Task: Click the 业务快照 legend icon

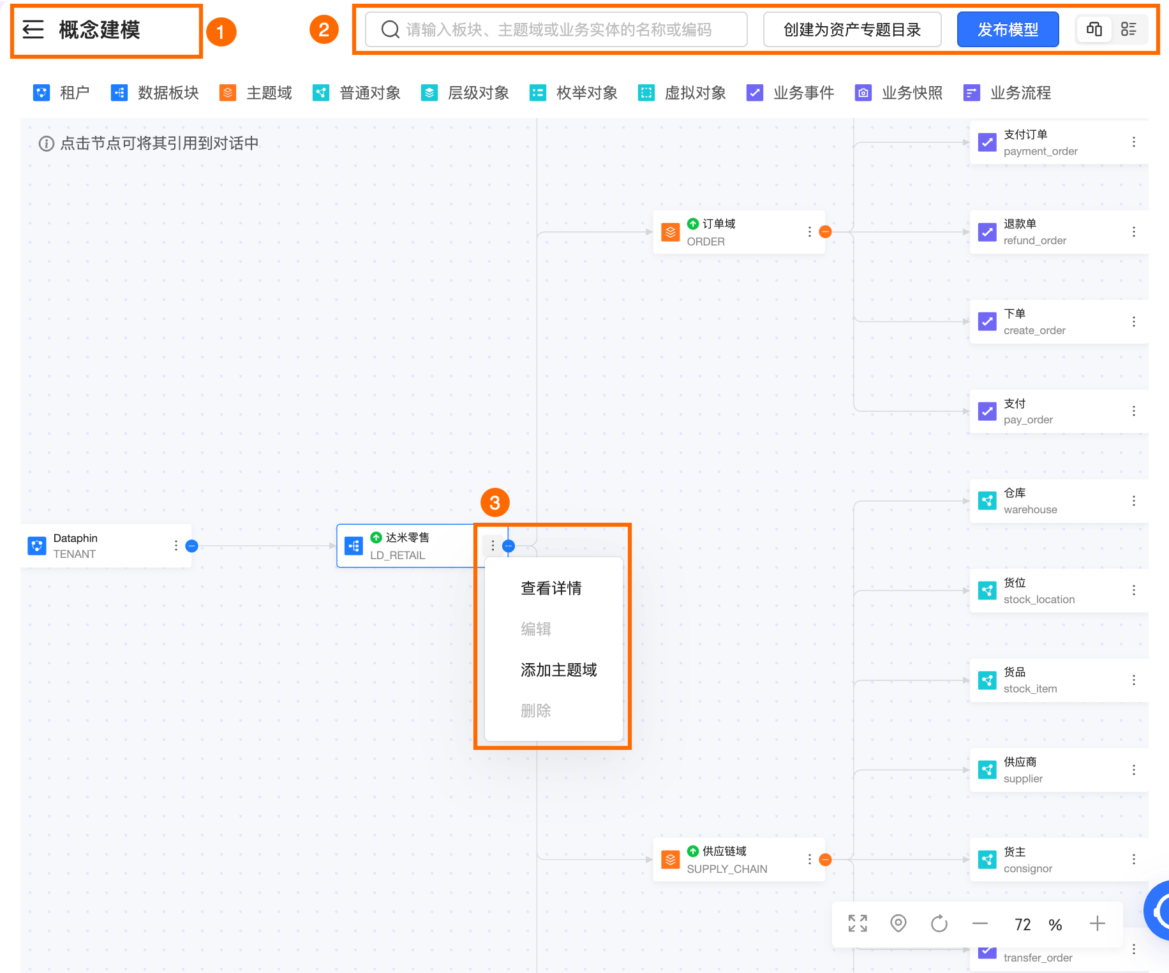Action: [x=863, y=93]
